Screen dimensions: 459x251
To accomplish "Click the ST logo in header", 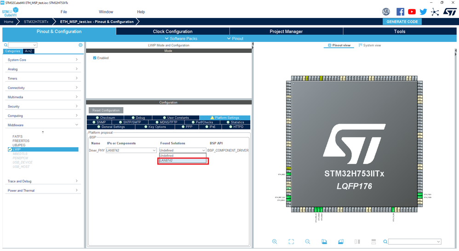I will (450, 11).
